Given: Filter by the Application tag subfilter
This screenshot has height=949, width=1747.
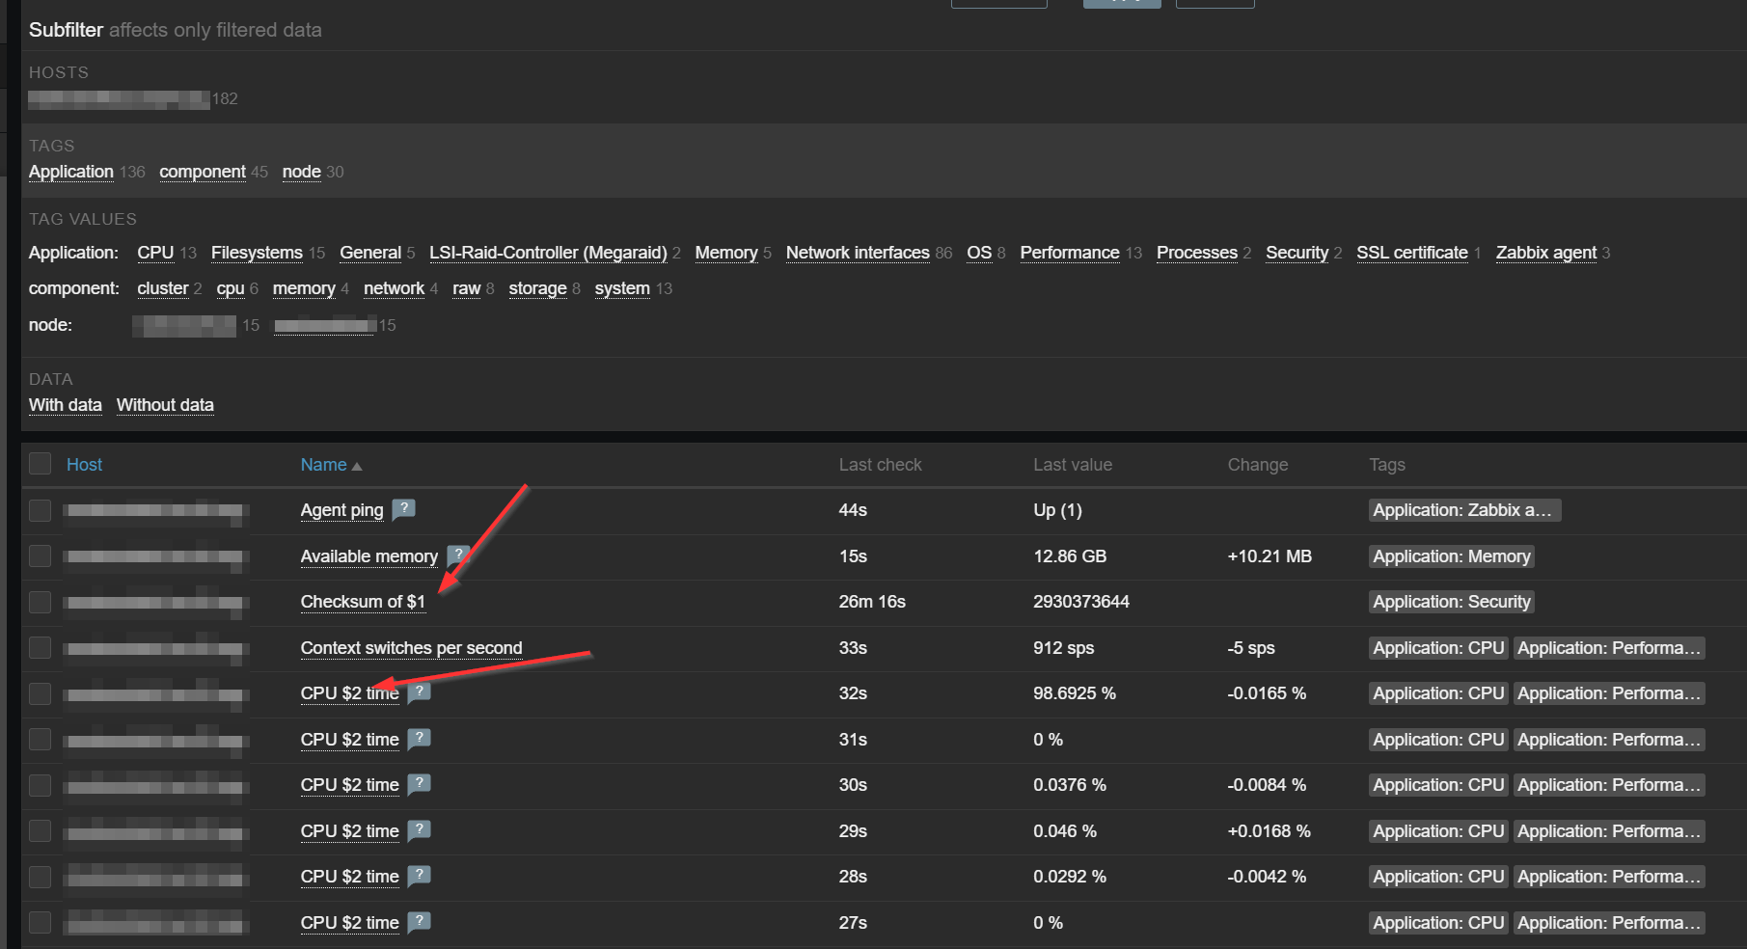Looking at the screenshot, I should tap(71, 172).
